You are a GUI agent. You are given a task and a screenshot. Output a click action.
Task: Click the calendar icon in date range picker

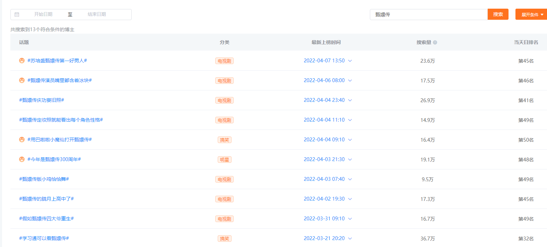(17, 15)
